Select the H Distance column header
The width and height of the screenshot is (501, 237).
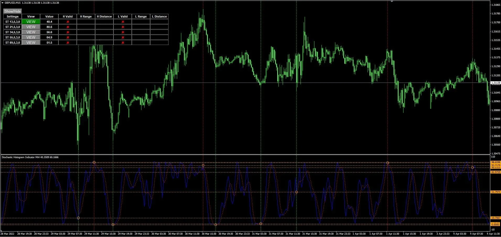104,16
